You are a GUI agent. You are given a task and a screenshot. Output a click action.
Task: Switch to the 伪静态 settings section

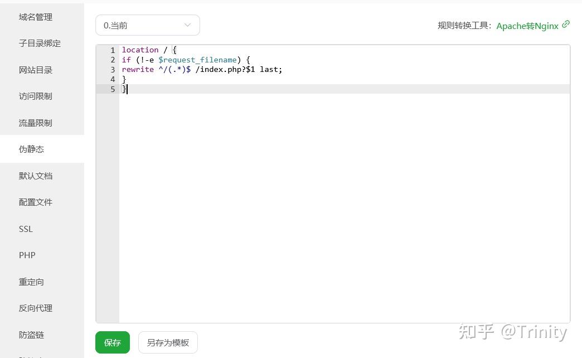point(31,149)
